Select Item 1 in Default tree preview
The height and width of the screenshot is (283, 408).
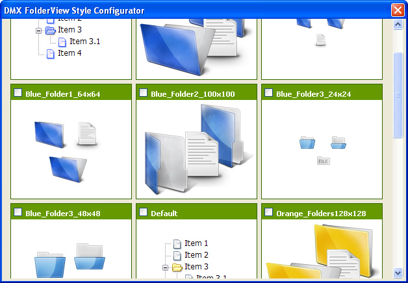click(x=196, y=243)
